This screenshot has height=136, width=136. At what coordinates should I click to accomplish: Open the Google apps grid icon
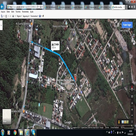coord(118,25)
